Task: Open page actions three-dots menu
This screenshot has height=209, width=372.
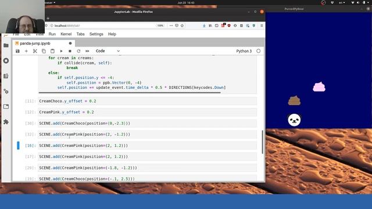Action: pos(171,26)
